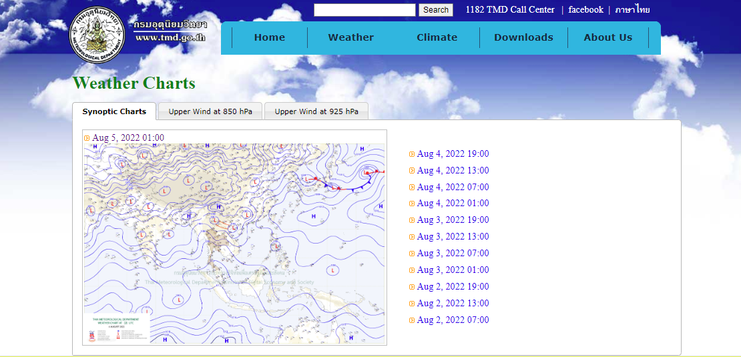Open chart for Aug 3, 2022 01:00
This screenshot has height=357, width=741.
click(453, 270)
